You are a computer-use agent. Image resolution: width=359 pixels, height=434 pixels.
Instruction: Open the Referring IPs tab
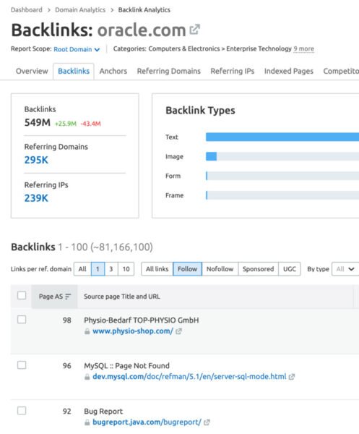(x=232, y=71)
